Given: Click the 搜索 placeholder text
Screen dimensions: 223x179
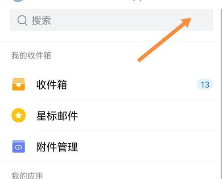Looking at the screenshot, I should pyautogui.click(x=41, y=21).
